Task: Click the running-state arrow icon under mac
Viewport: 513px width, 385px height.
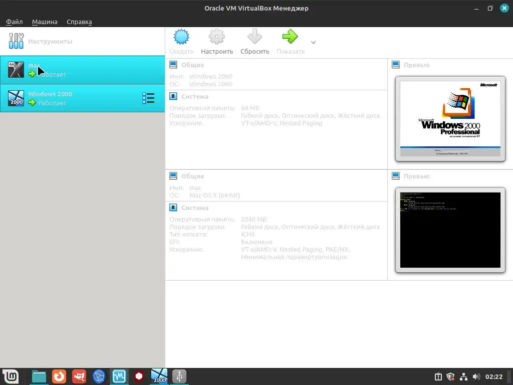Action: [32, 74]
